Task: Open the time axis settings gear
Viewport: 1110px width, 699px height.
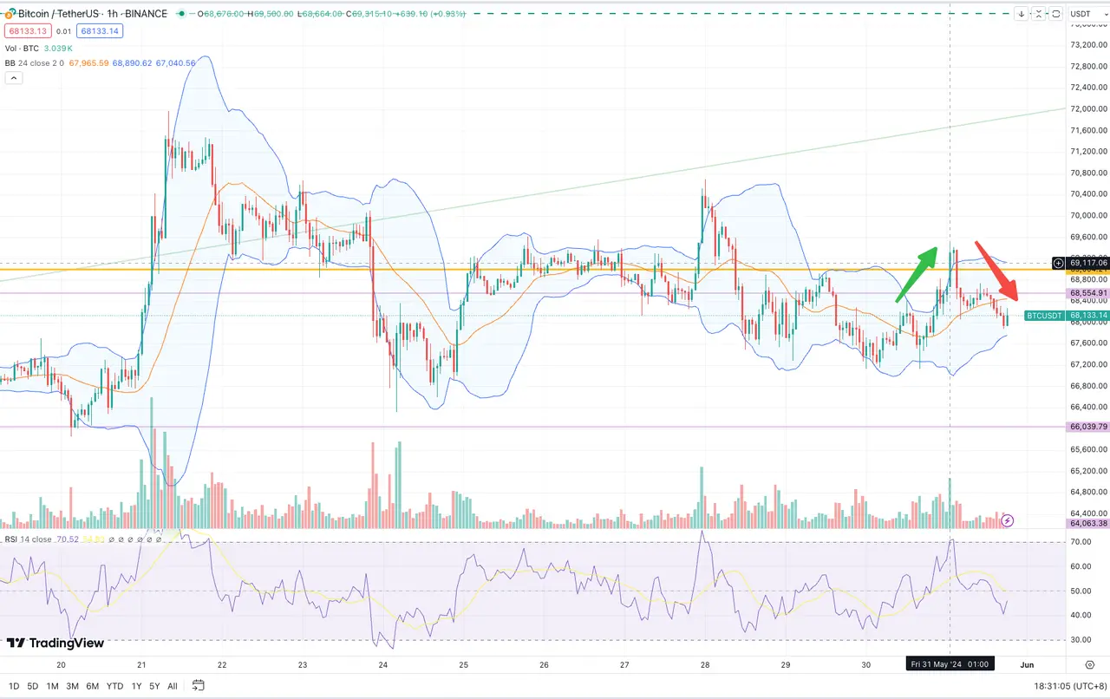Action: (x=1089, y=664)
